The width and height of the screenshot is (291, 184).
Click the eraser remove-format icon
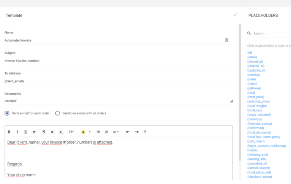click(34, 132)
